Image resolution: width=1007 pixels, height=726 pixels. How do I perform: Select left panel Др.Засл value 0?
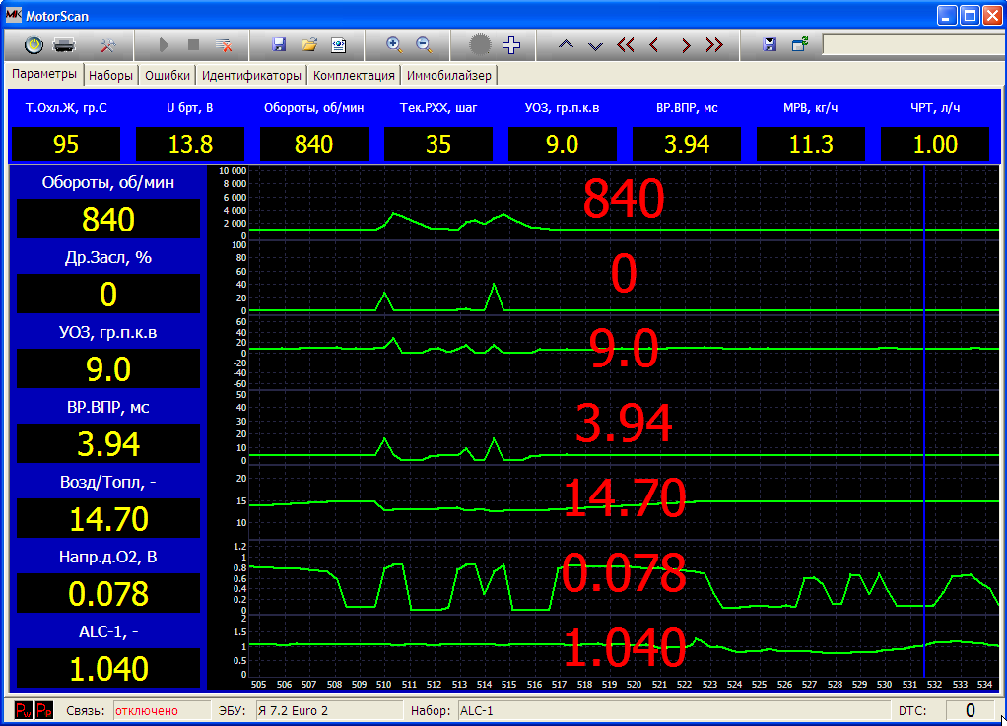coord(108,294)
